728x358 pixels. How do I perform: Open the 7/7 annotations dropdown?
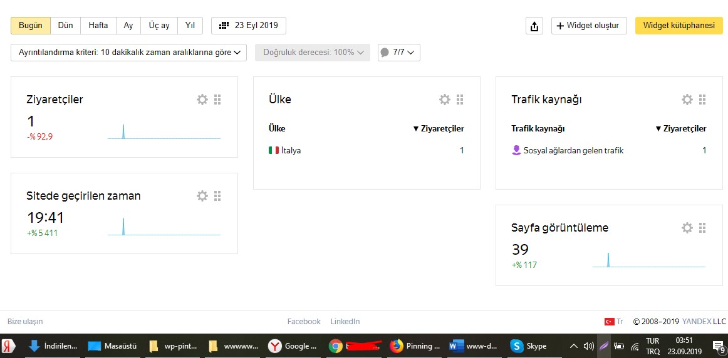[399, 53]
